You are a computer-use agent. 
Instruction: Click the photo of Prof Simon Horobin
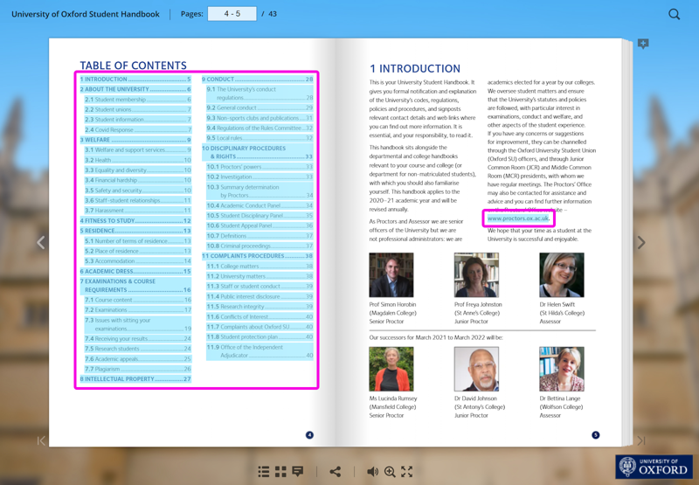[391, 275]
